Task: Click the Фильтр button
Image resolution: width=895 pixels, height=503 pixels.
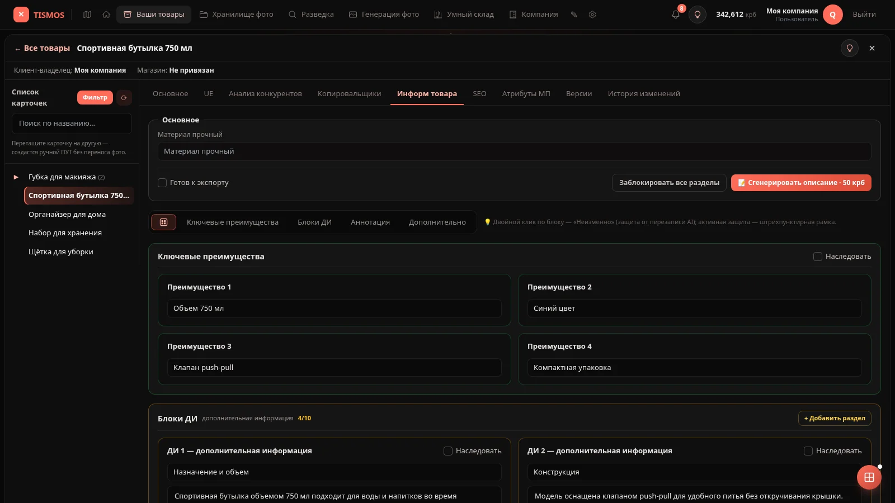Action: tap(95, 98)
